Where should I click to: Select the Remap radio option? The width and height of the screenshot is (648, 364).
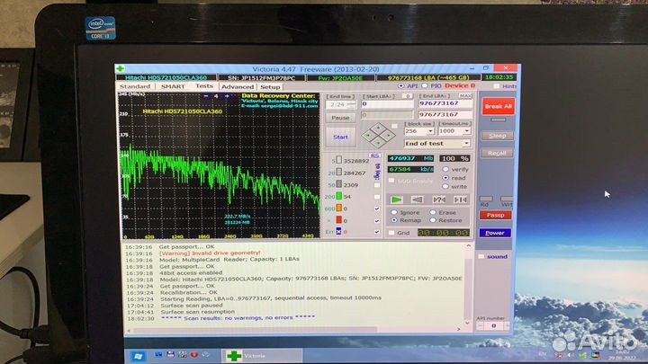[394, 220]
